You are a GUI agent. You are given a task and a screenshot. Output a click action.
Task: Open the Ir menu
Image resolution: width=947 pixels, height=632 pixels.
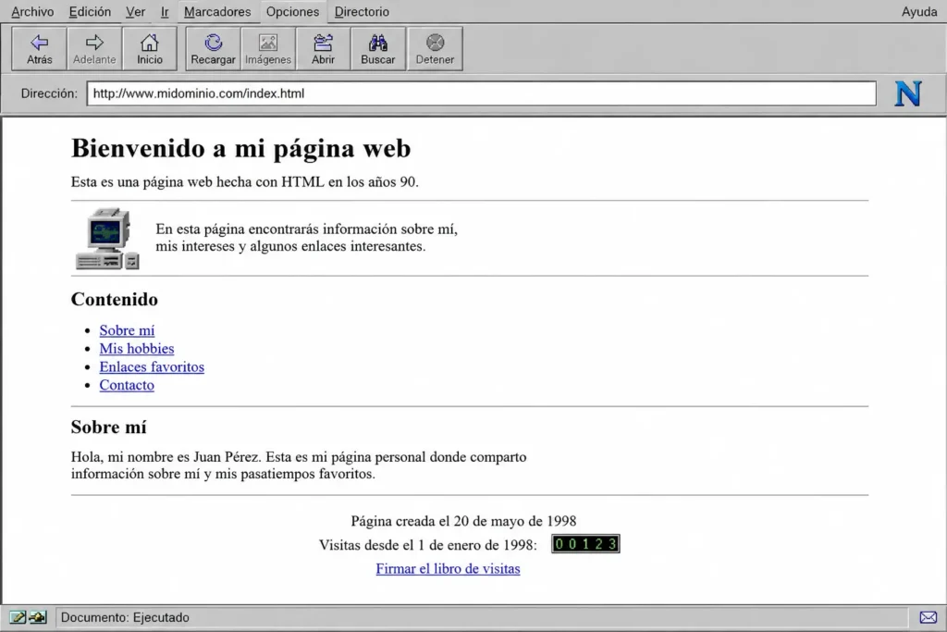click(165, 11)
